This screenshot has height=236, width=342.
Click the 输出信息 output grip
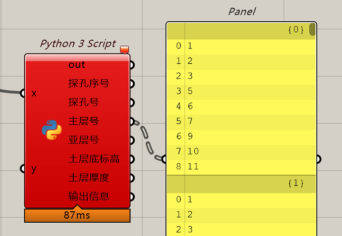pyautogui.click(x=131, y=197)
